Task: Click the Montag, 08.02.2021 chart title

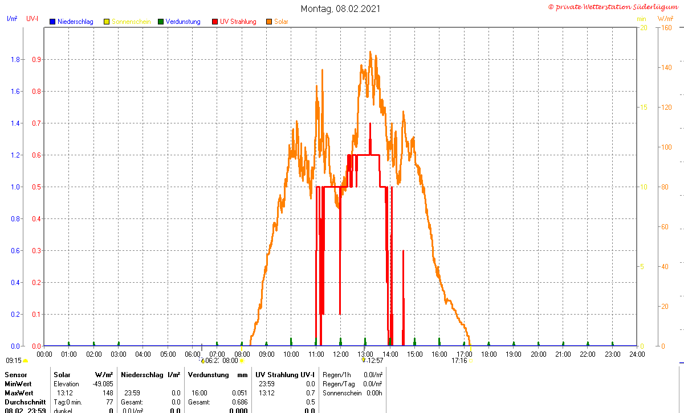Action: tap(341, 9)
